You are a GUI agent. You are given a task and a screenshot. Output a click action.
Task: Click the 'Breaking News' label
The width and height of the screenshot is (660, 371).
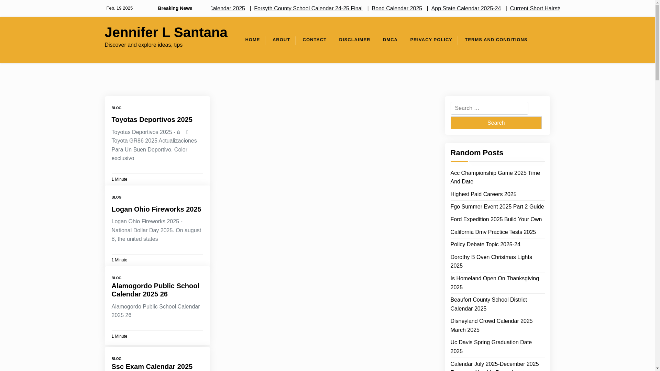coord(175,8)
